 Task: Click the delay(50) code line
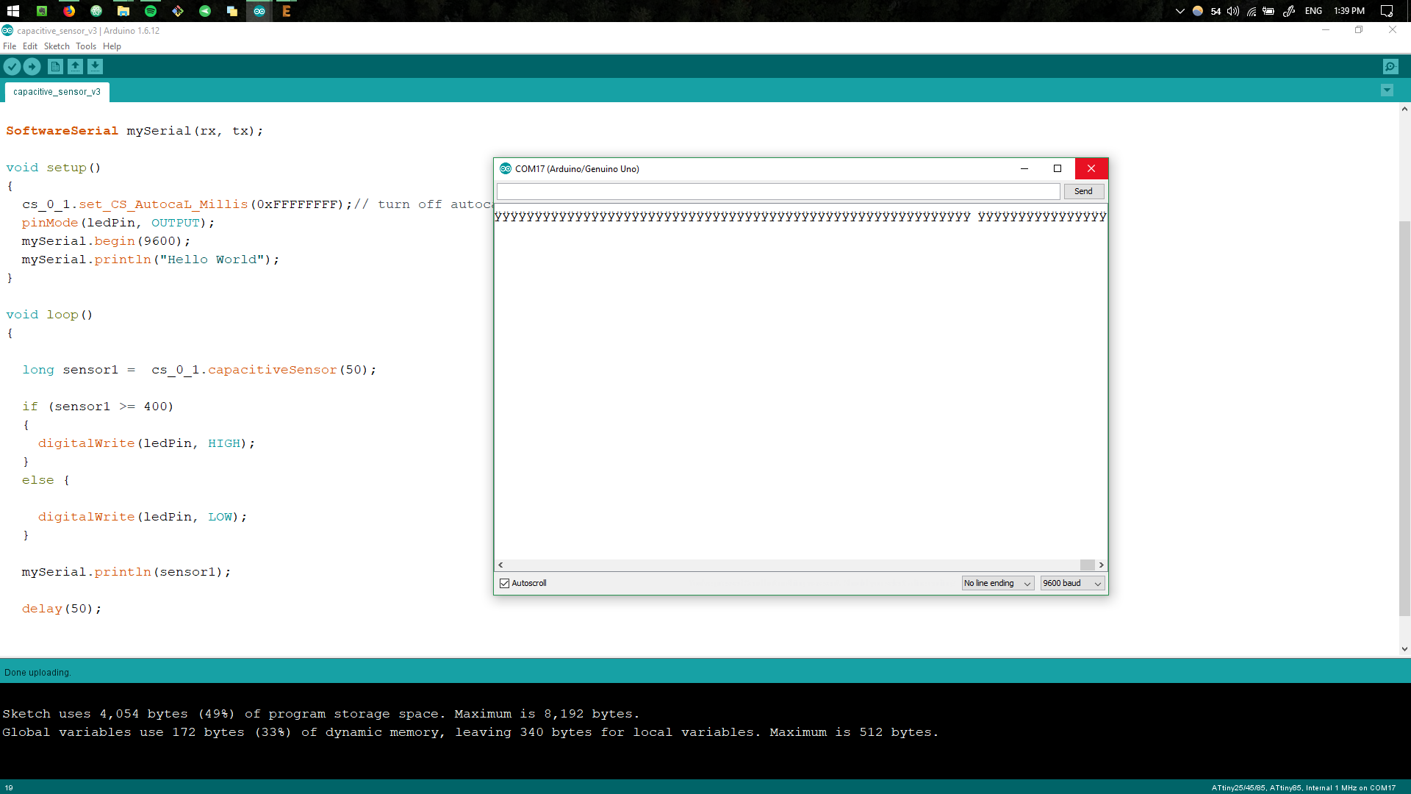point(62,609)
